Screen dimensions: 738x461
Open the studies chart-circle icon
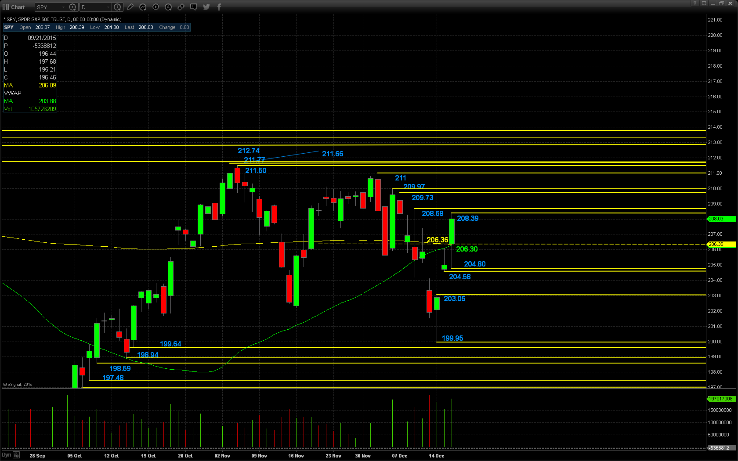click(143, 7)
